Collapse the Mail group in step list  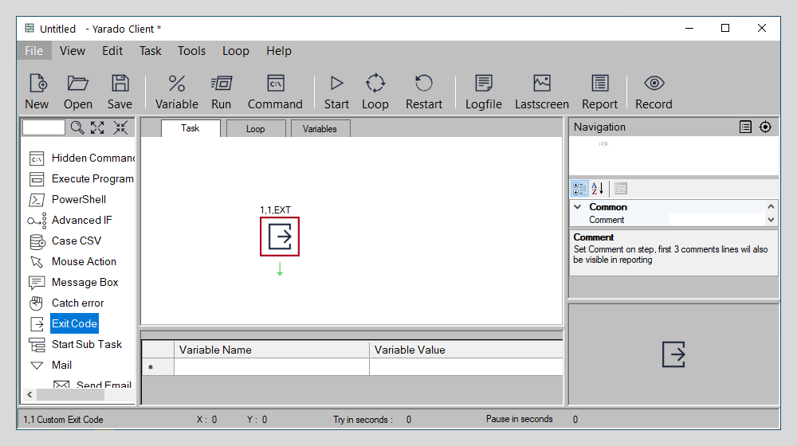(x=36, y=366)
